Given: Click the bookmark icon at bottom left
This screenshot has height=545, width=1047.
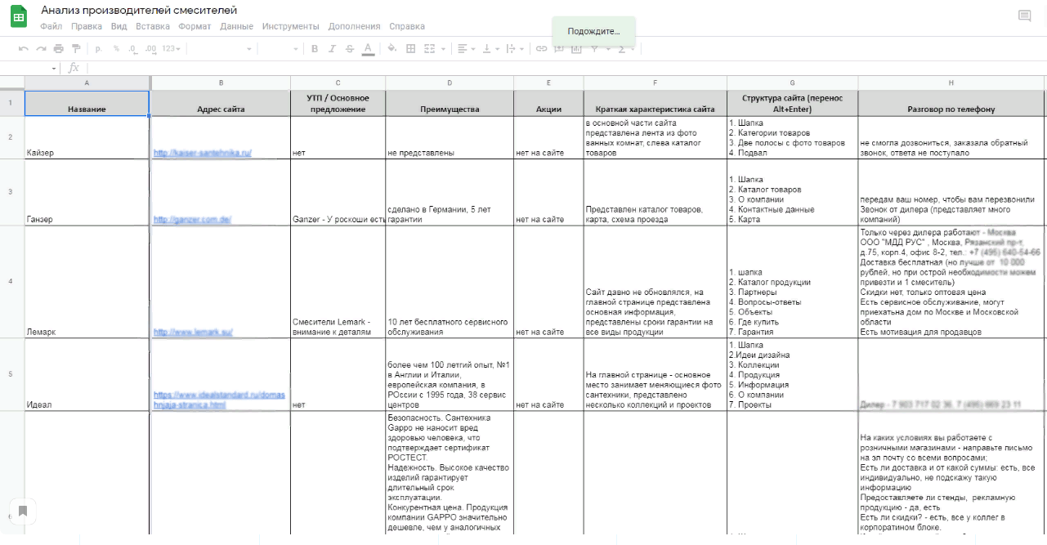Looking at the screenshot, I should [23, 511].
